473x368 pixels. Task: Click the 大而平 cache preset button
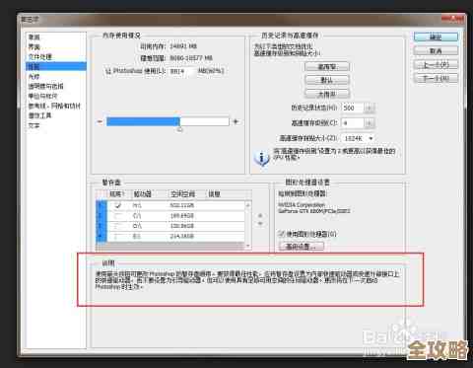pyautogui.click(x=327, y=94)
